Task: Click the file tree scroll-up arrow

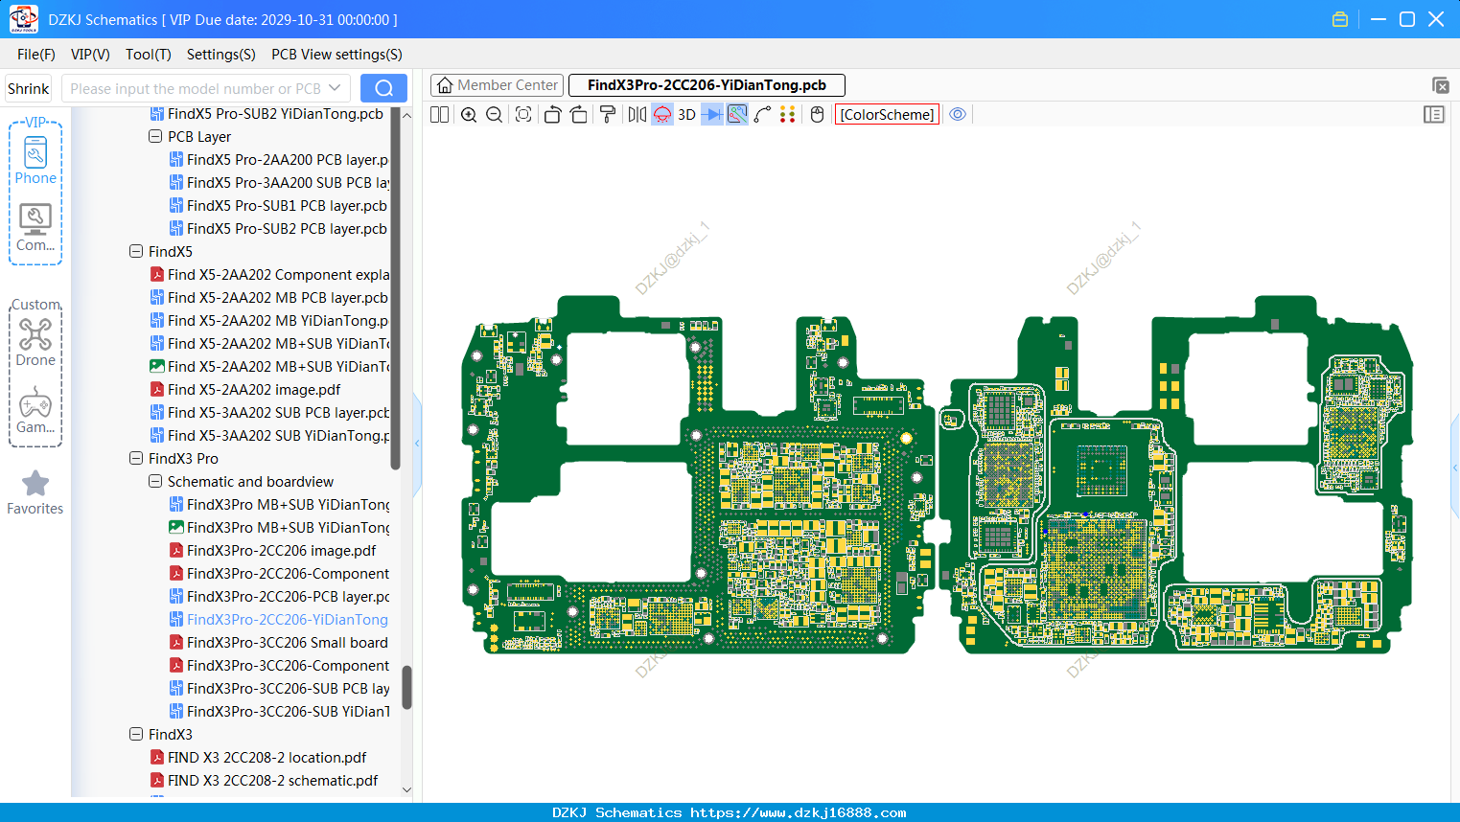Action: coord(406,115)
